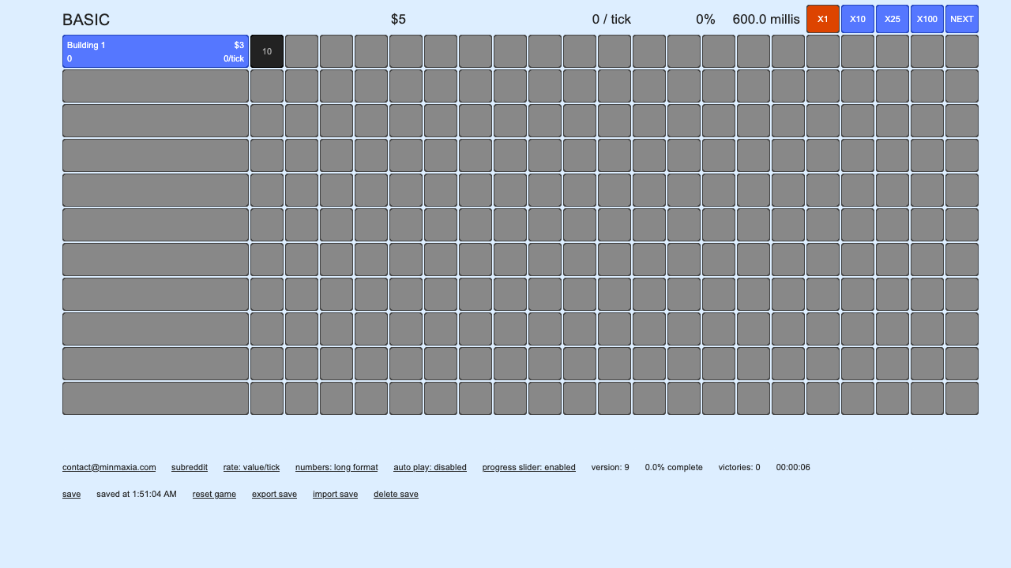
Task: Click the version: 9 text
Action: (x=611, y=467)
